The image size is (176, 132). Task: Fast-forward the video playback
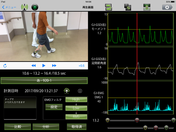pos(54,65)
